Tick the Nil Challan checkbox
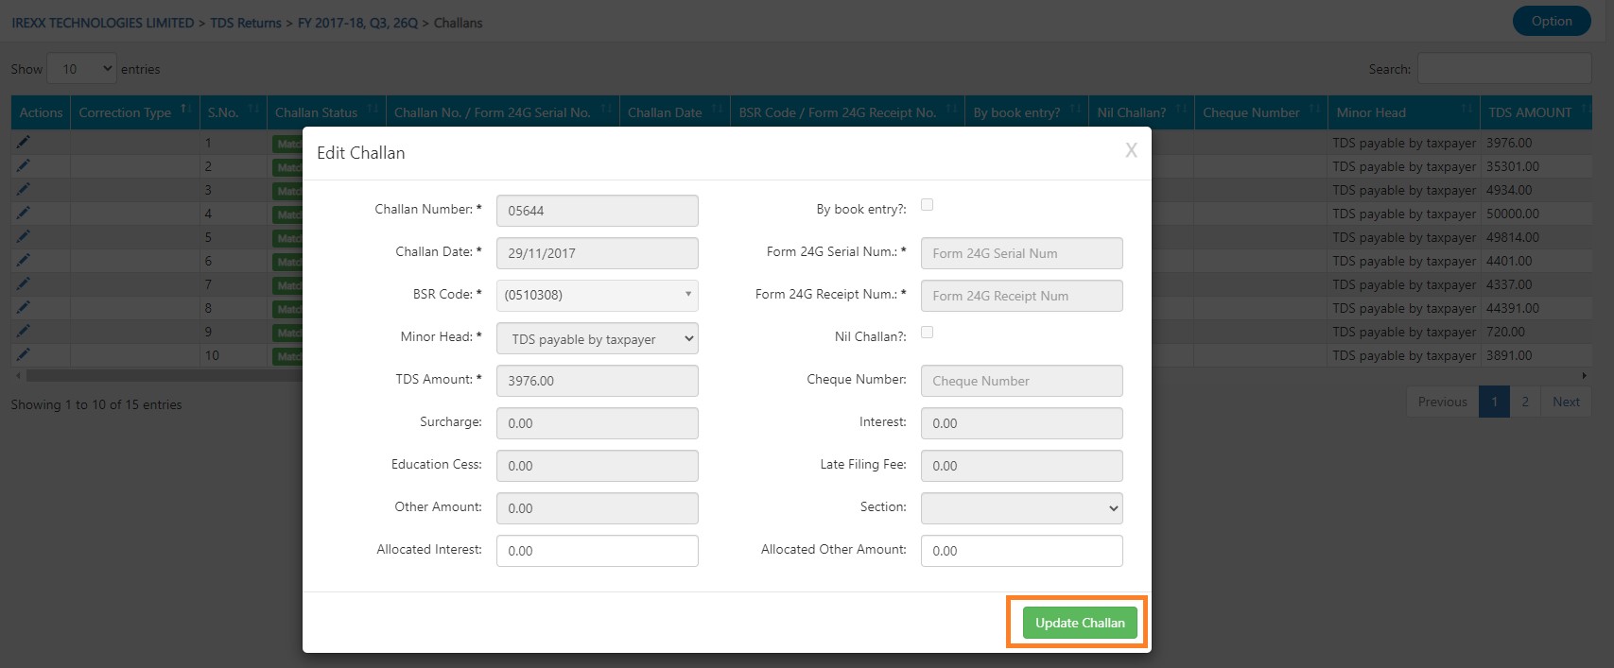1614x668 pixels. [927, 333]
